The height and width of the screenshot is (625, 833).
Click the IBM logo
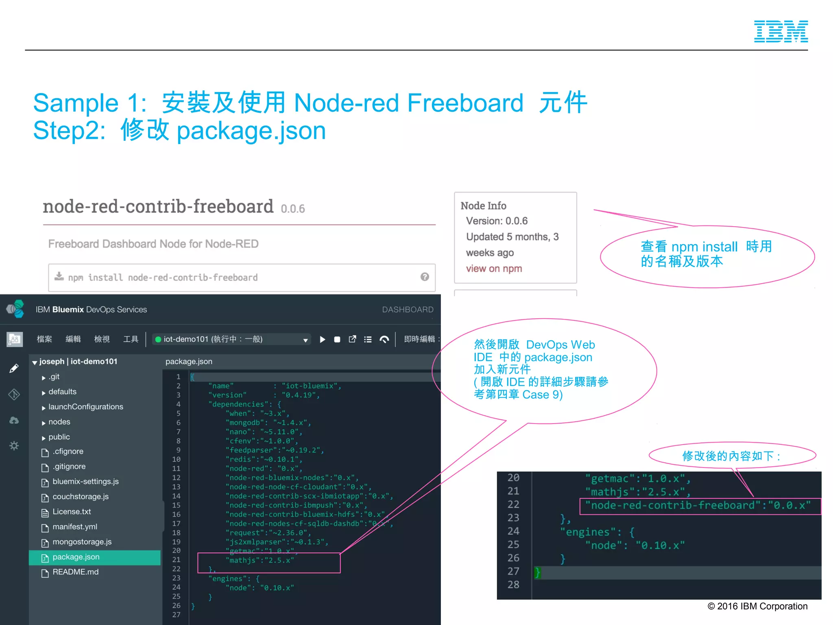click(781, 31)
